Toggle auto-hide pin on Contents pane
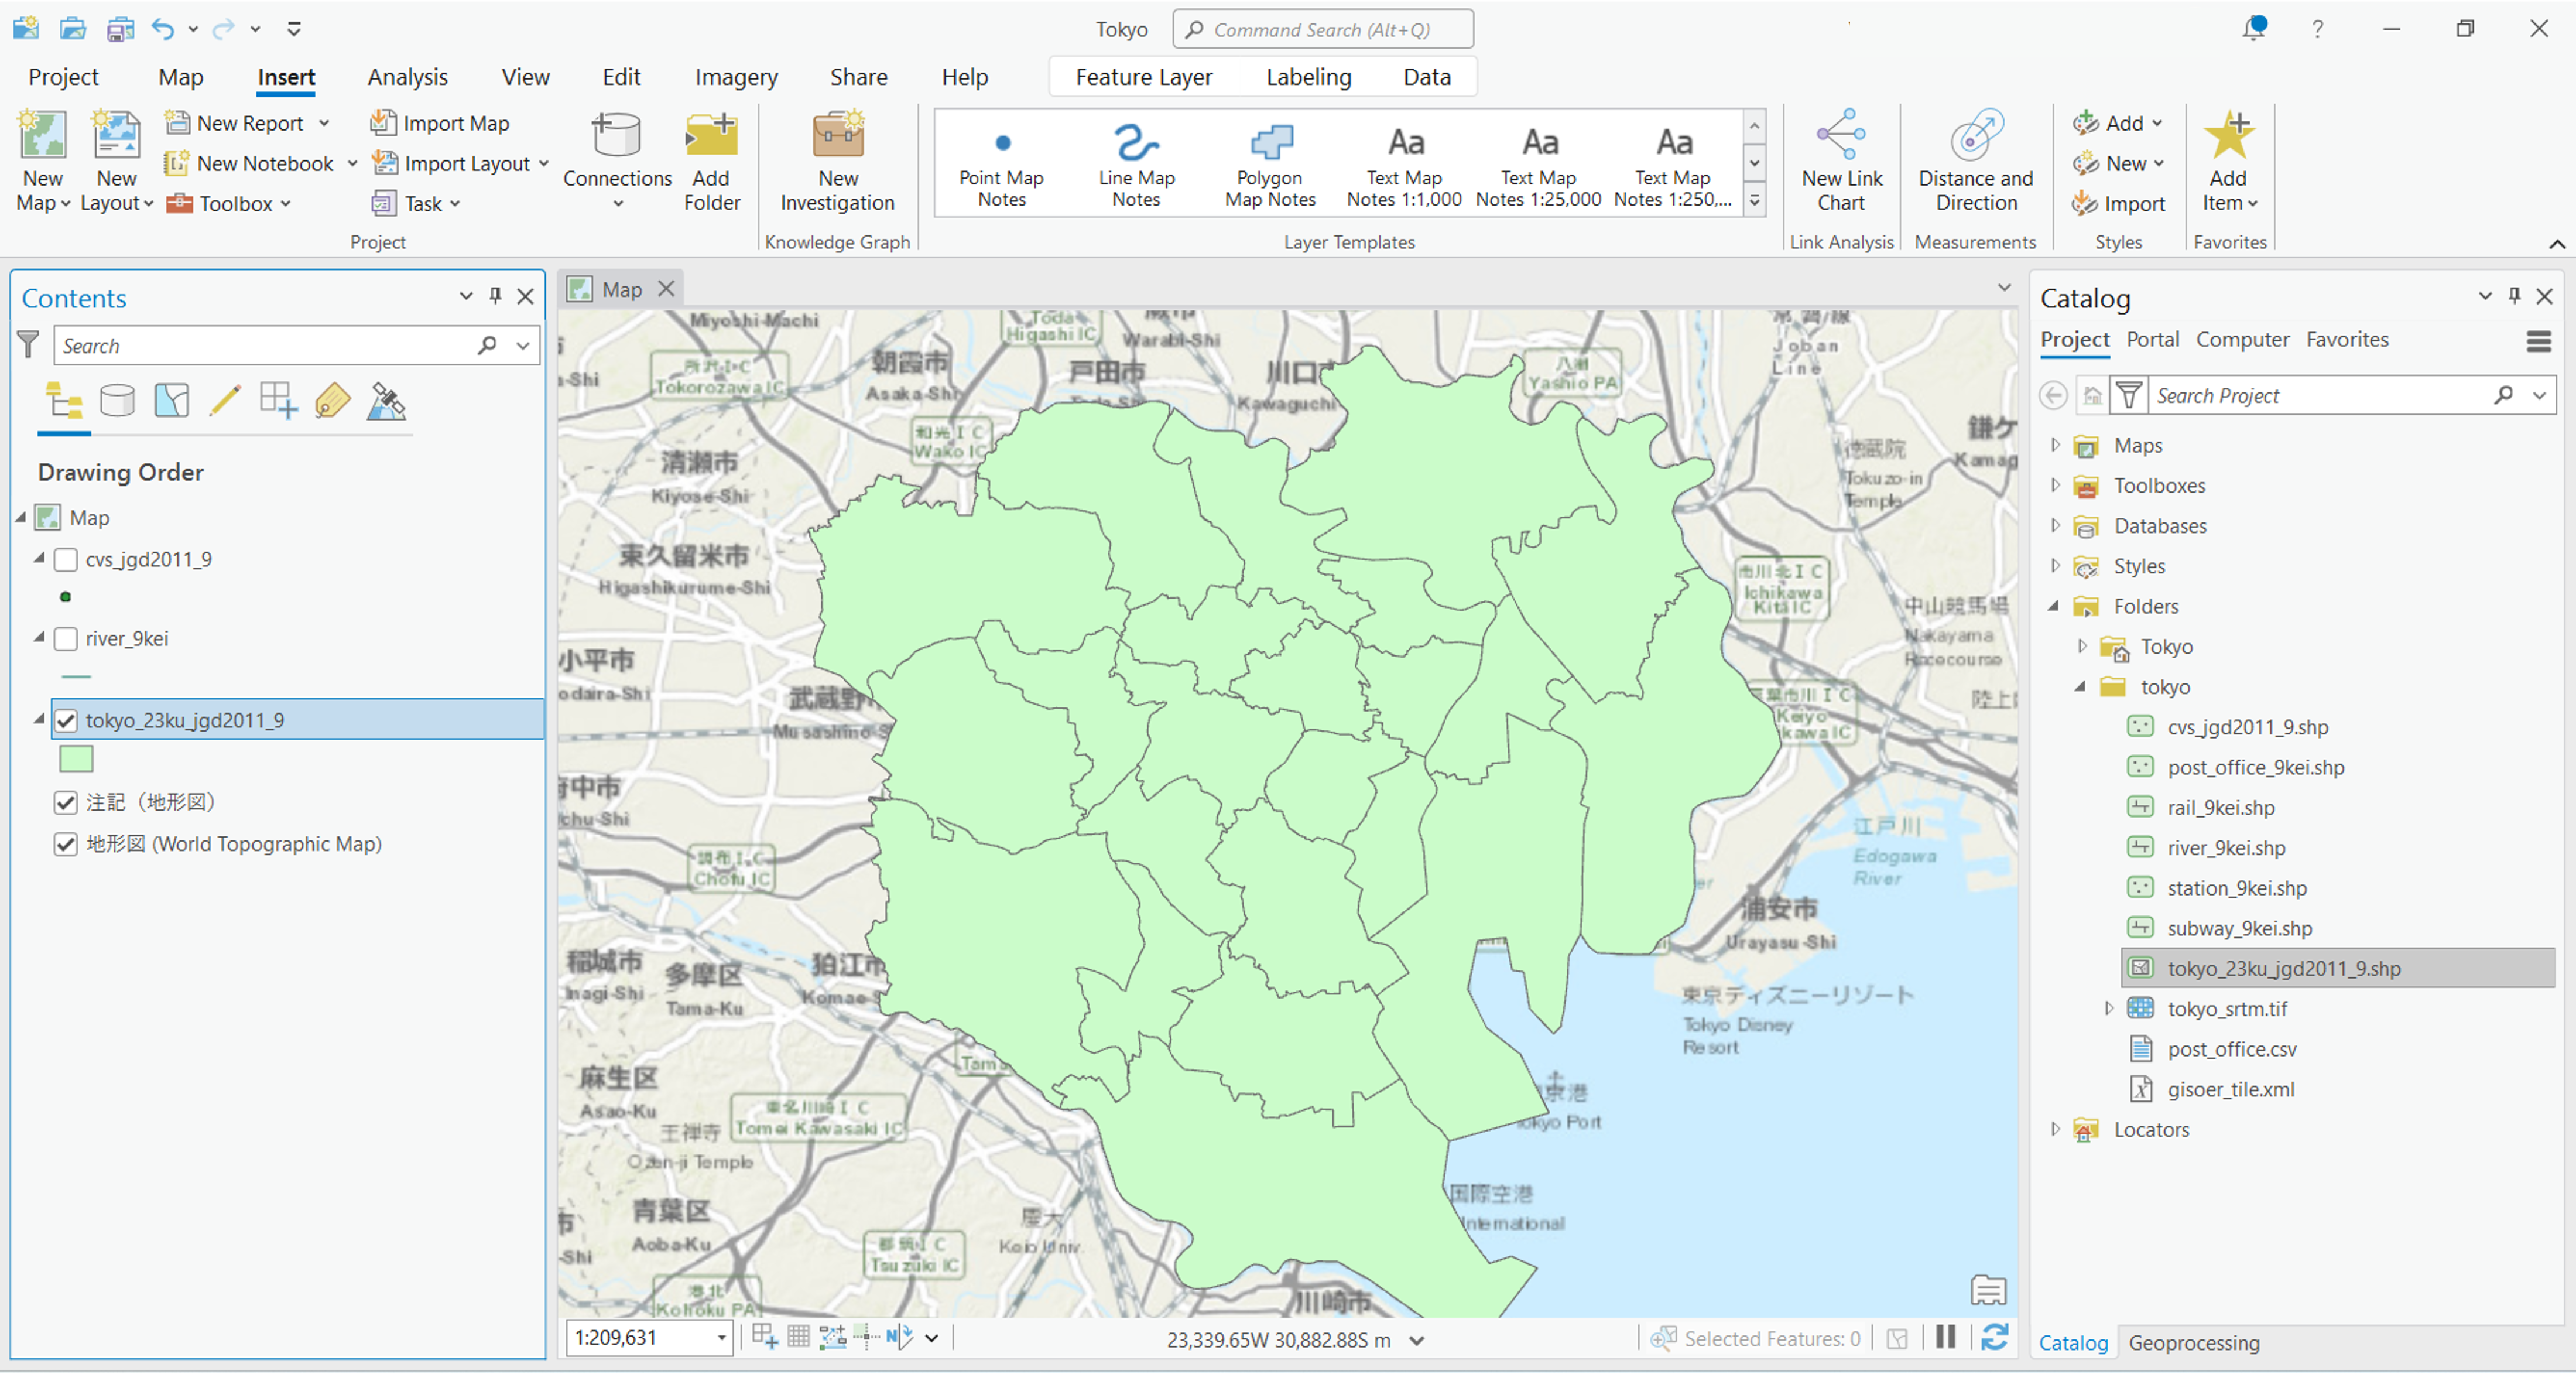 pyautogui.click(x=495, y=296)
